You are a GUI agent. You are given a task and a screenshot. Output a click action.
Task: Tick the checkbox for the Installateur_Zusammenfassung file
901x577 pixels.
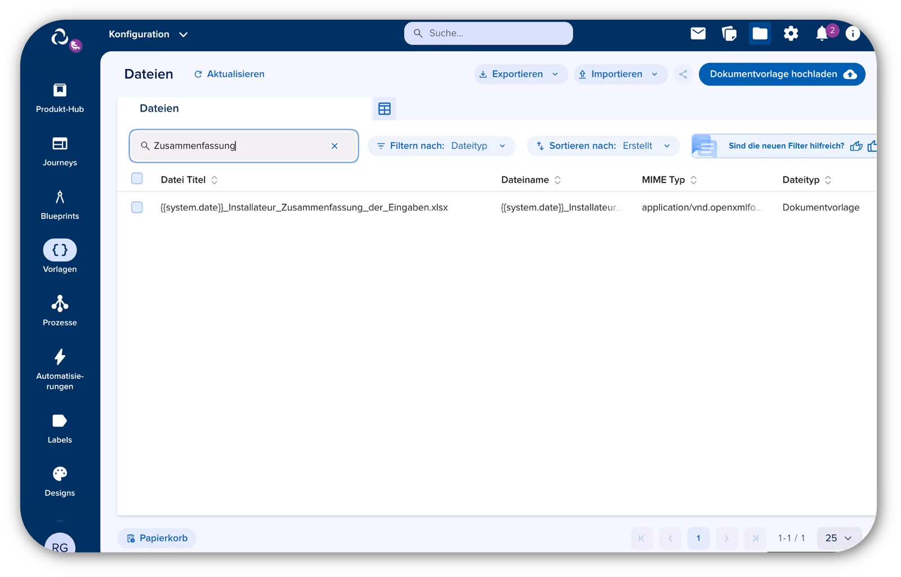click(137, 207)
